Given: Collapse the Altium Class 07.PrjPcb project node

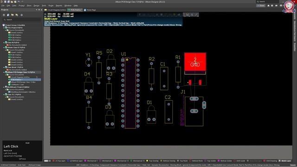Looking at the screenshot, I should tap(4, 47).
